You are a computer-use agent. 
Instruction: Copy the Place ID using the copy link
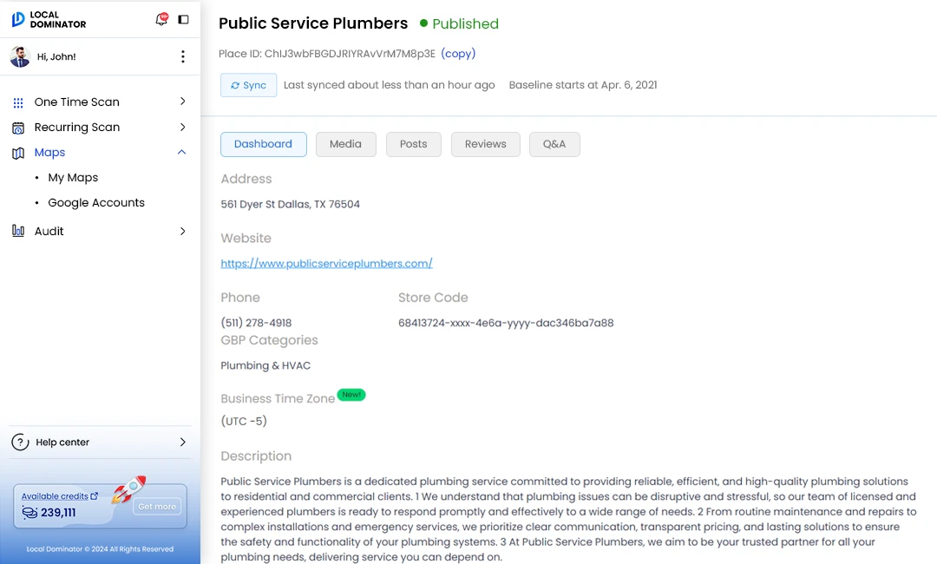pyautogui.click(x=458, y=54)
